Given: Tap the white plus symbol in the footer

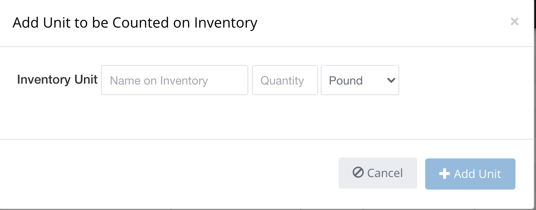Looking at the screenshot, I should 444,174.
